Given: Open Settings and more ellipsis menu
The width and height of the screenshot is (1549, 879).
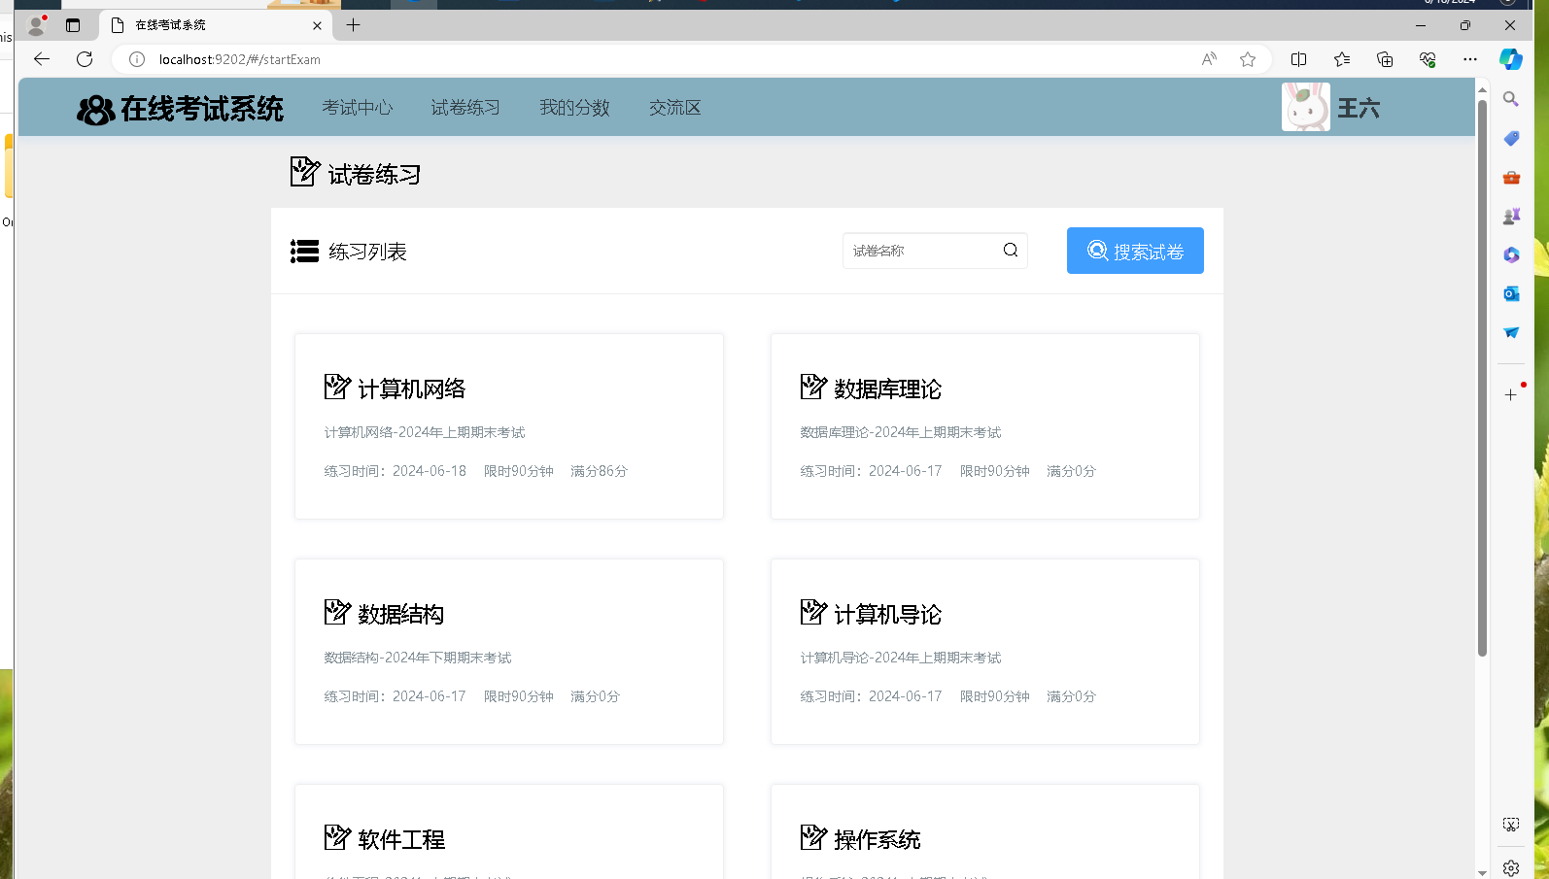Looking at the screenshot, I should click(1470, 59).
